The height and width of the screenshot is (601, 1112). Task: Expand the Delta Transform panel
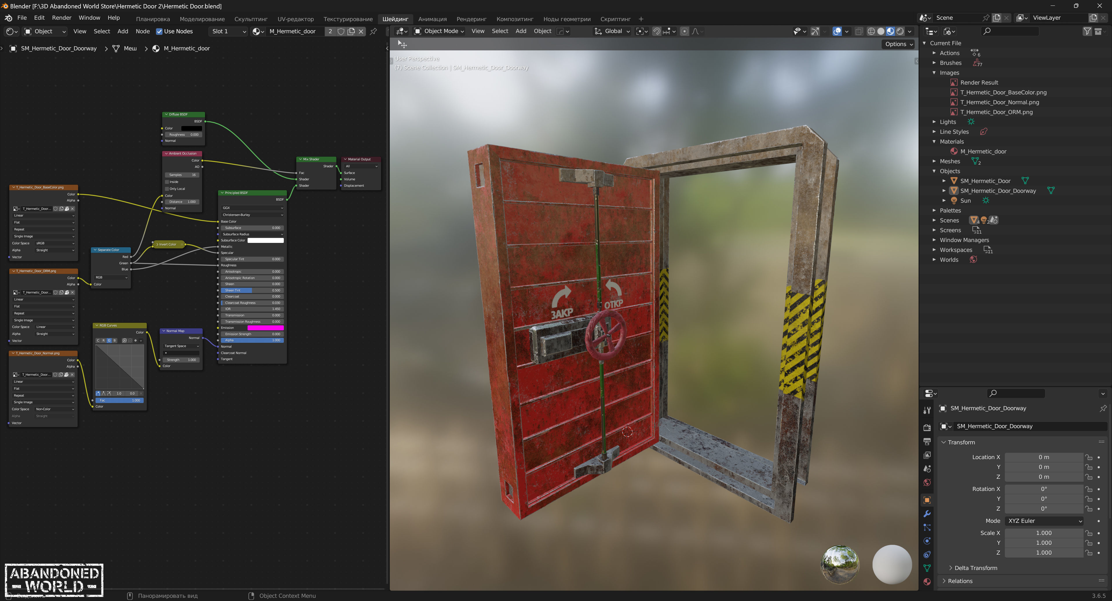[975, 568]
